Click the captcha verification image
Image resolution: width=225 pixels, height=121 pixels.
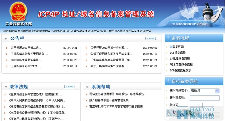click(x=182, y=113)
